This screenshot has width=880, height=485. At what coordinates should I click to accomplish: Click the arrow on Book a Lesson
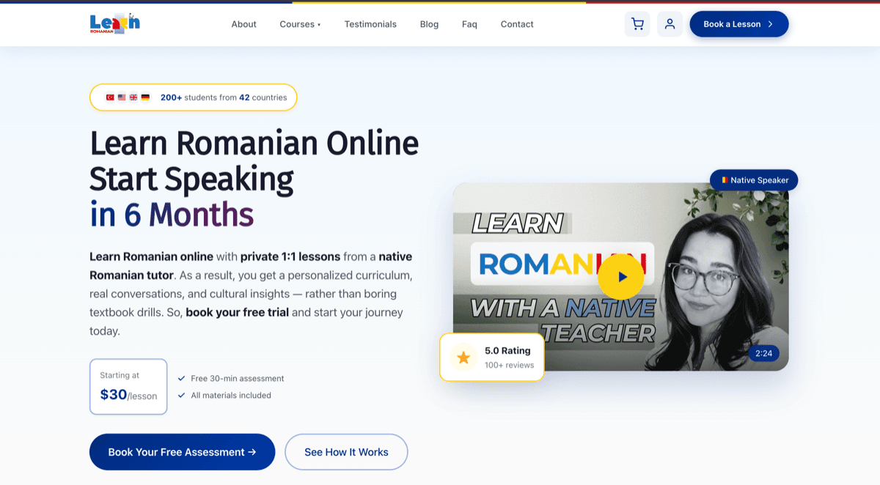(x=771, y=23)
